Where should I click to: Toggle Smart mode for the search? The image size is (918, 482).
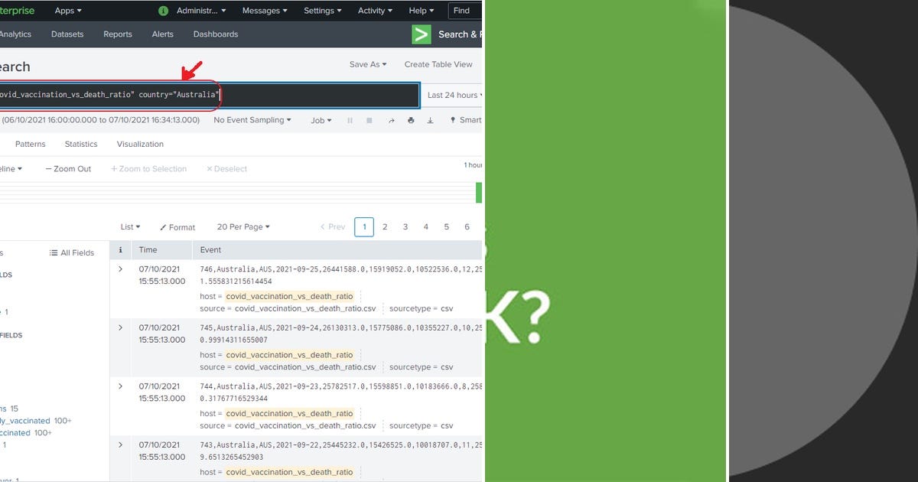point(465,120)
